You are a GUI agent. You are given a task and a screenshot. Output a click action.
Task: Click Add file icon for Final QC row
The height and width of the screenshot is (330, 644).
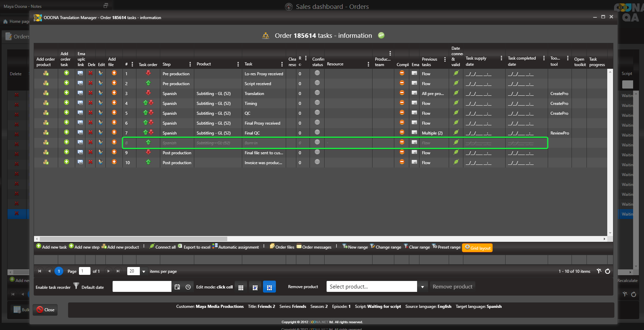(114, 132)
